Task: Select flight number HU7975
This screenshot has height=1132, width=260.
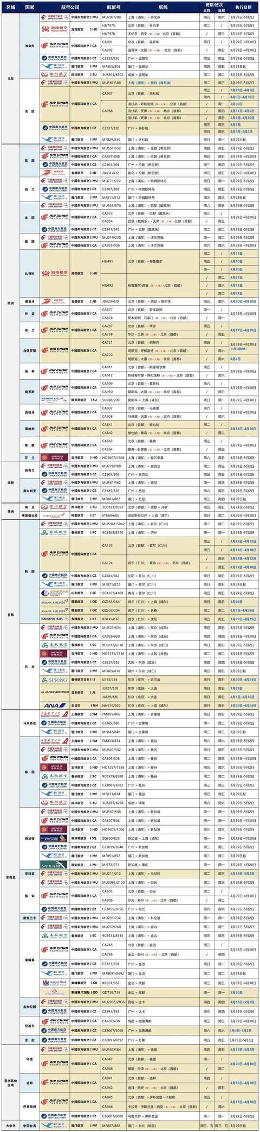Action: tap(109, 25)
